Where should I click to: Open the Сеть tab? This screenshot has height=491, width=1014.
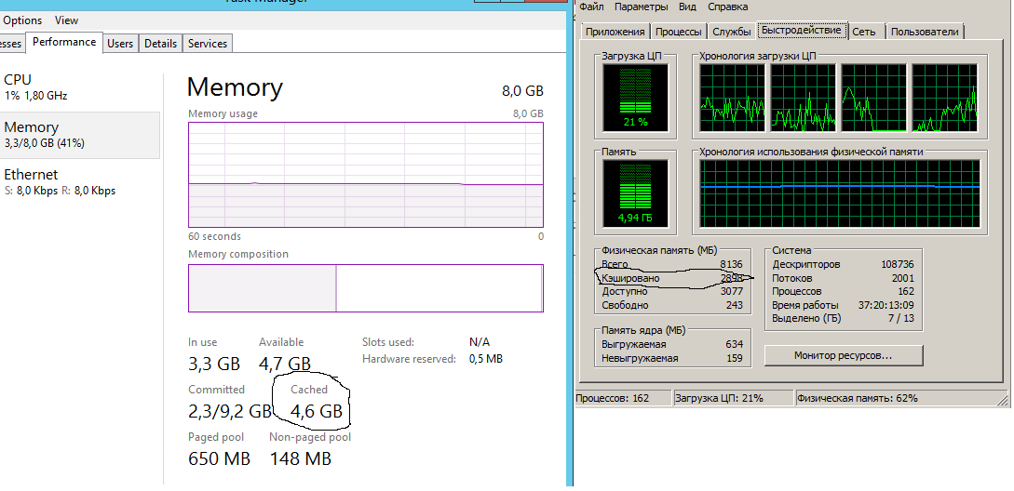tap(864, 32)
